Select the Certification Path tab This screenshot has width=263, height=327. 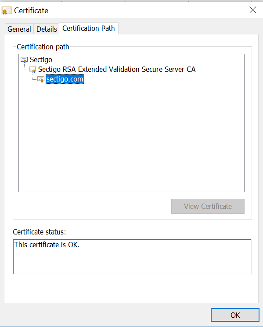tap(89, 28)
